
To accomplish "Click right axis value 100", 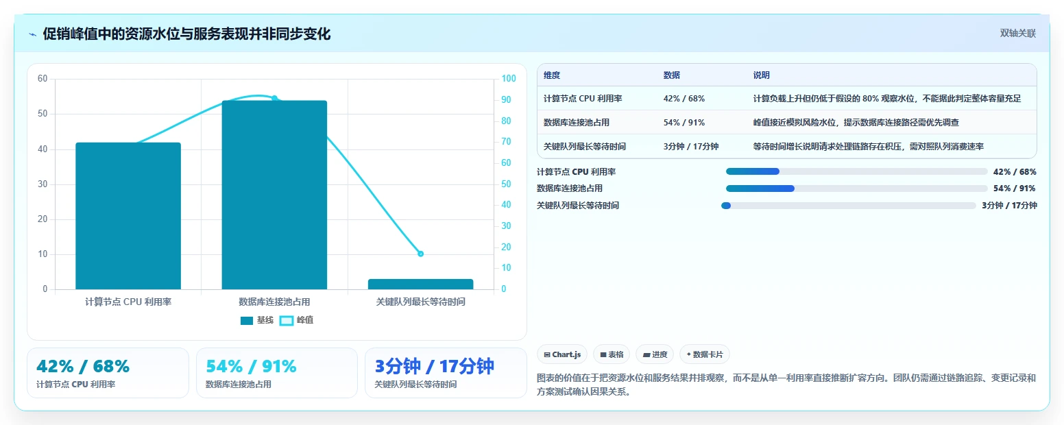I will tap(509, 79).
